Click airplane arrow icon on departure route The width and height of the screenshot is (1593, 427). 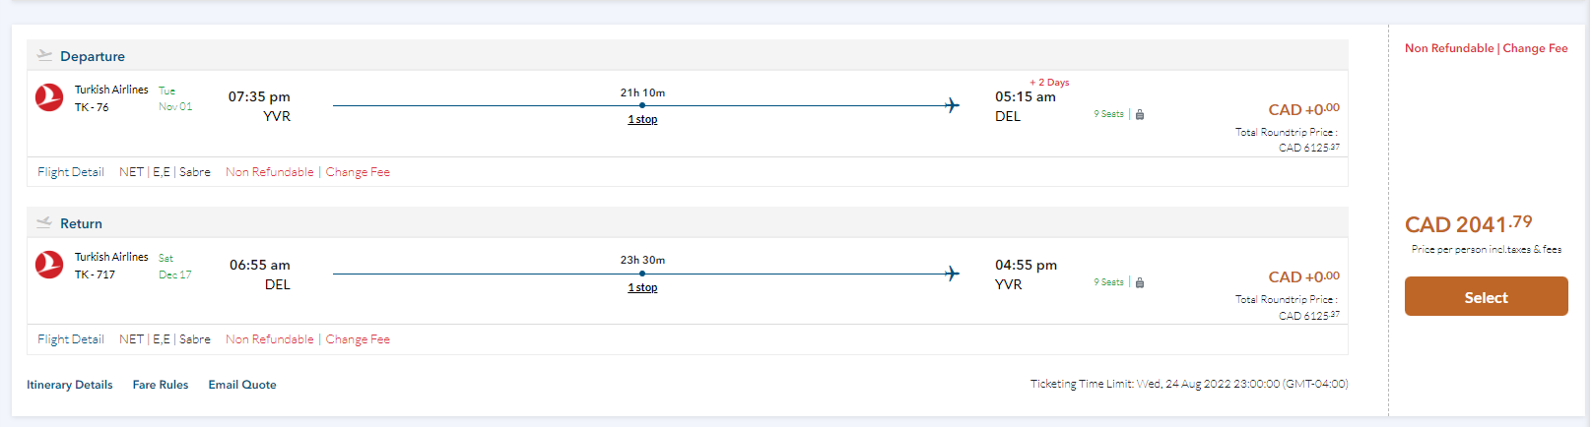tap(951, 105)
